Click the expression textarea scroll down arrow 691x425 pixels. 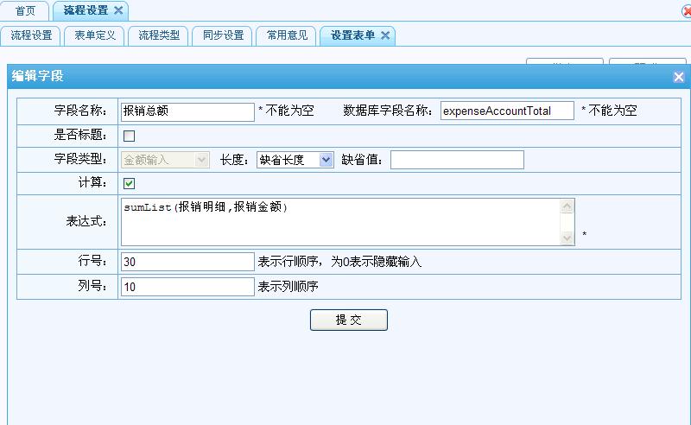pos(567,238)
